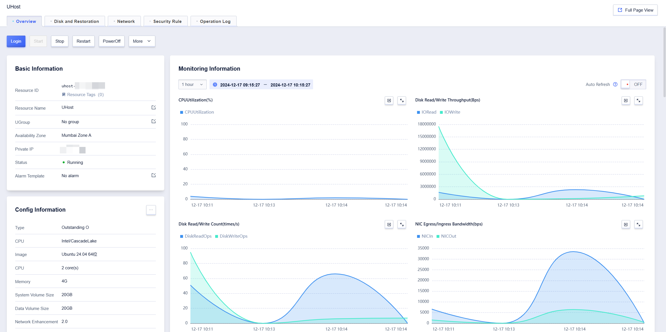Viewport: 666px width, 332px height.
Task: Expand the Disk Read/Write Count chart
Action: click(402, 224)
